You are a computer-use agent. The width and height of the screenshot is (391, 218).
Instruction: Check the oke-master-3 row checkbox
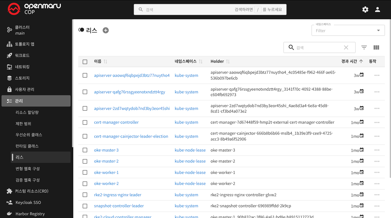pos(85,150)
